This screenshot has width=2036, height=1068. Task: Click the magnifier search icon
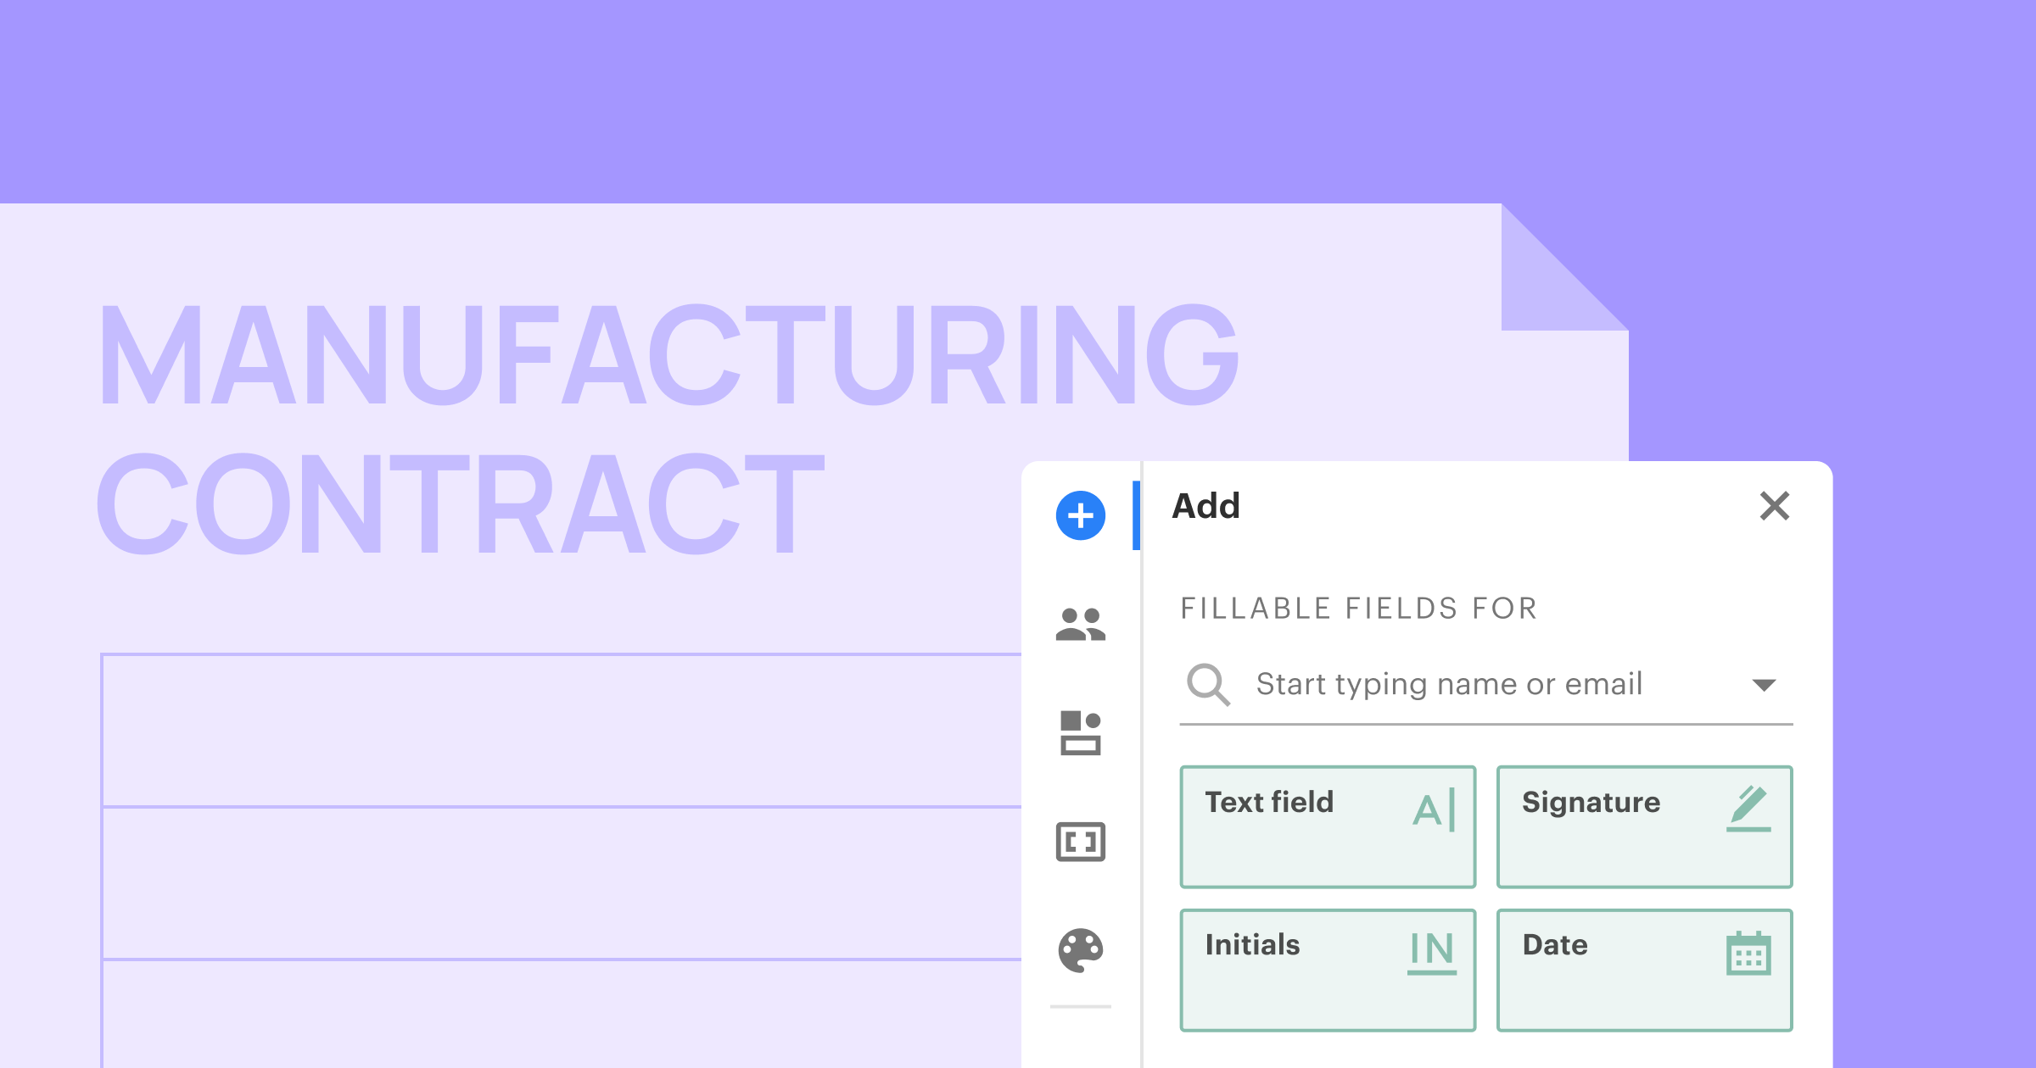tap(1208, 684)
